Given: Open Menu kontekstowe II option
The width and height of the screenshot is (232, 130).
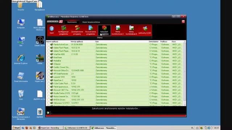Looking at the screenshot, I should coord(131,30).
